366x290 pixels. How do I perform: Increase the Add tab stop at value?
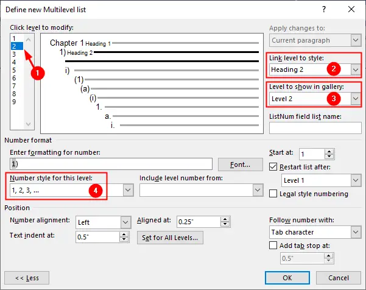click(329, 256)
